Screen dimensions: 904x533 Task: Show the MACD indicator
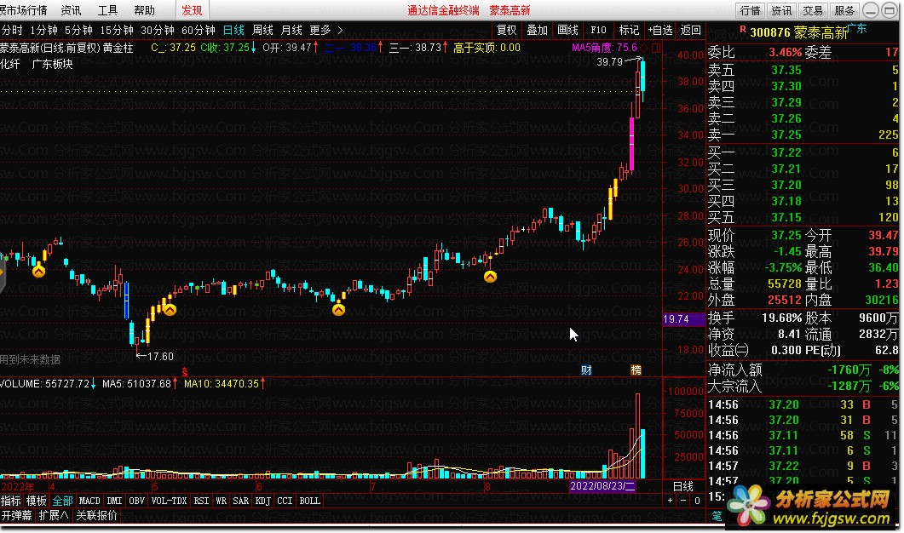(x=89, y=501)
